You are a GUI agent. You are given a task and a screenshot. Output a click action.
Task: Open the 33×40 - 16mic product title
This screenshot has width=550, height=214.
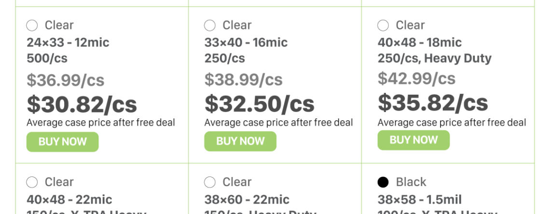(246, 42)
